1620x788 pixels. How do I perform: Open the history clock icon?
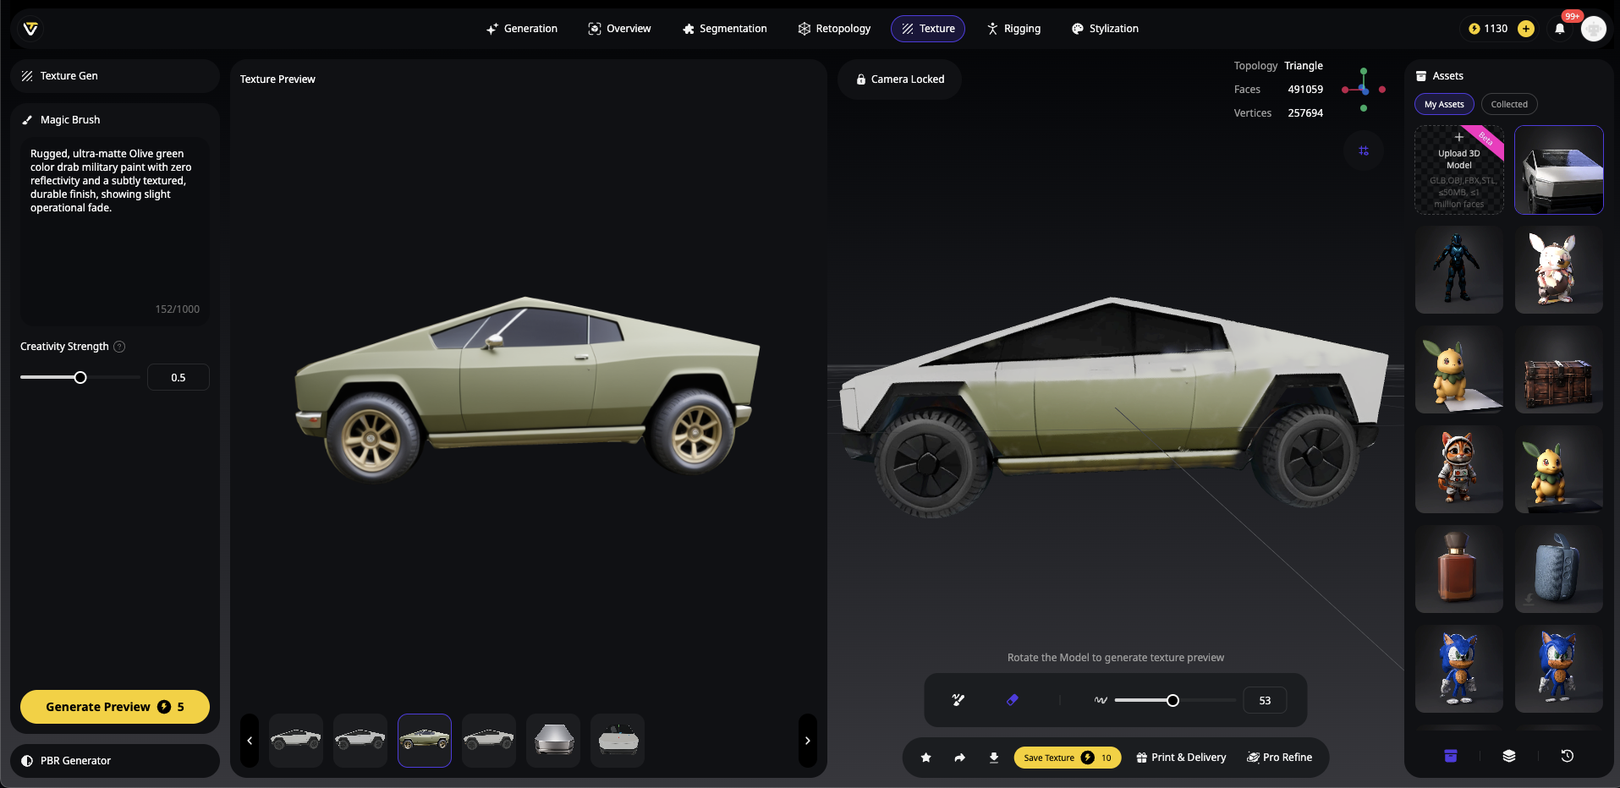coord(1568,756)
